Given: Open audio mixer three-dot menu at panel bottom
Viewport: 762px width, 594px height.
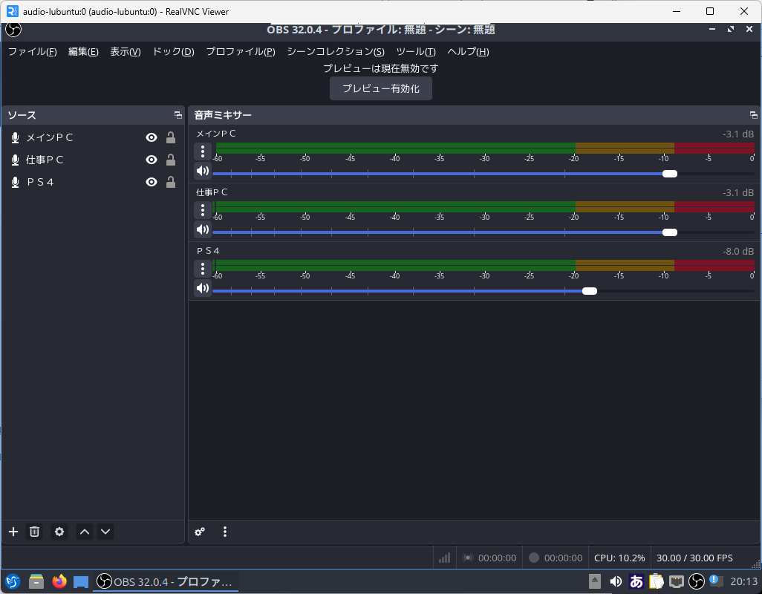Looking at the screenshot, I should [224, 532].
